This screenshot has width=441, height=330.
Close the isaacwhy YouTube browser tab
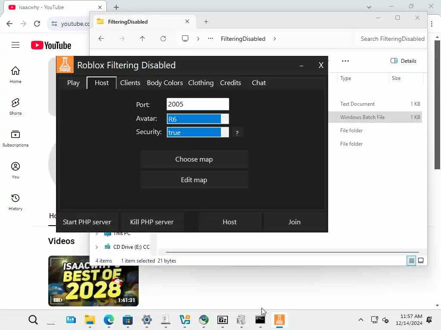tap(99, 7)
